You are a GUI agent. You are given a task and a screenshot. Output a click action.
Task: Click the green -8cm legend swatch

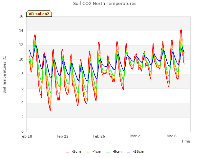point(108,152)
